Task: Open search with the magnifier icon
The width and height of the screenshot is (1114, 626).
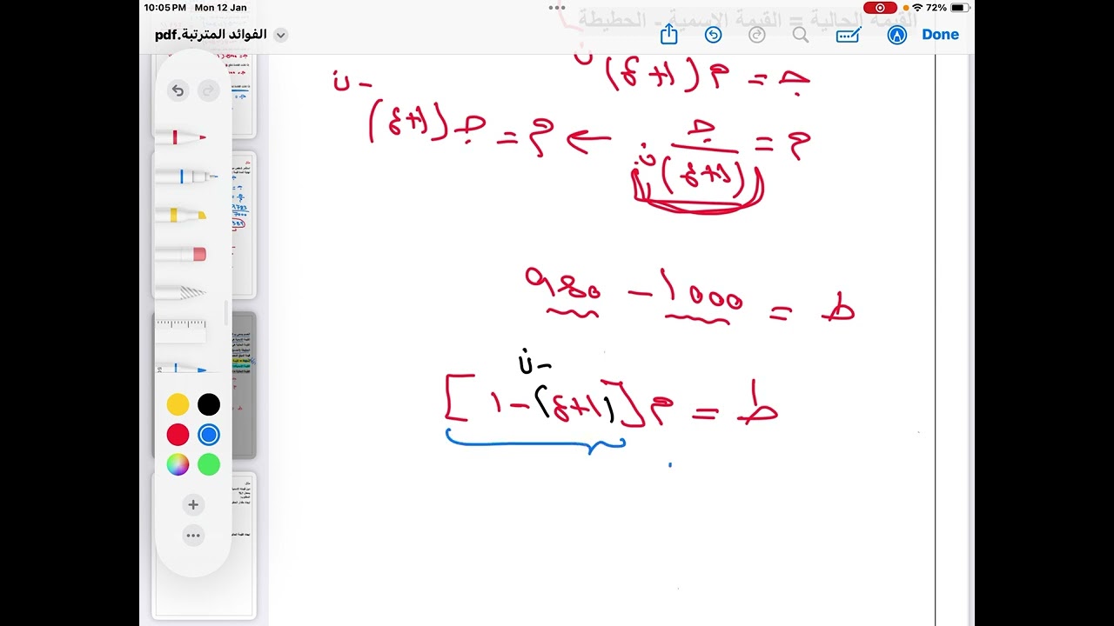Action: point(801,35)
